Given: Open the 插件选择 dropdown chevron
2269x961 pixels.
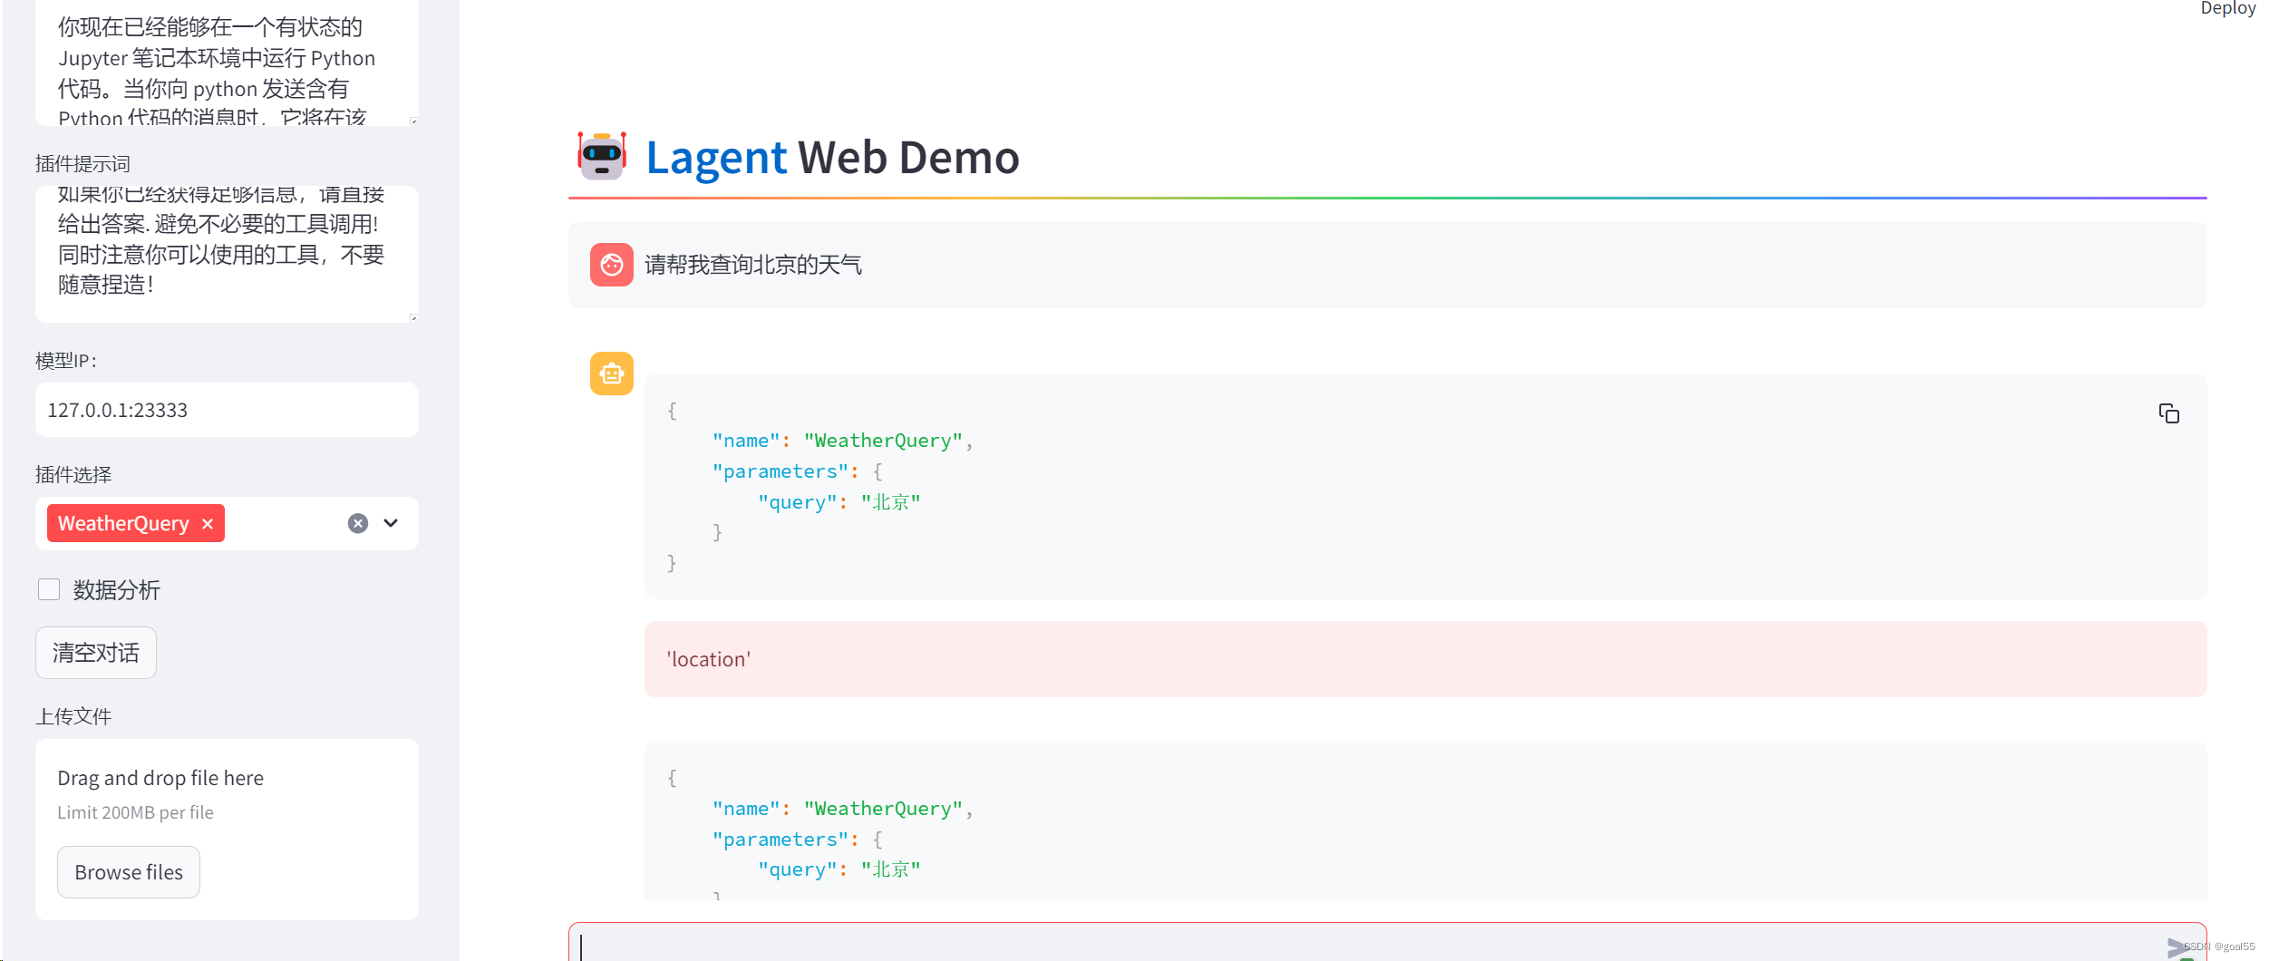Looking at the screenshot, I should (x=391, y=523).
